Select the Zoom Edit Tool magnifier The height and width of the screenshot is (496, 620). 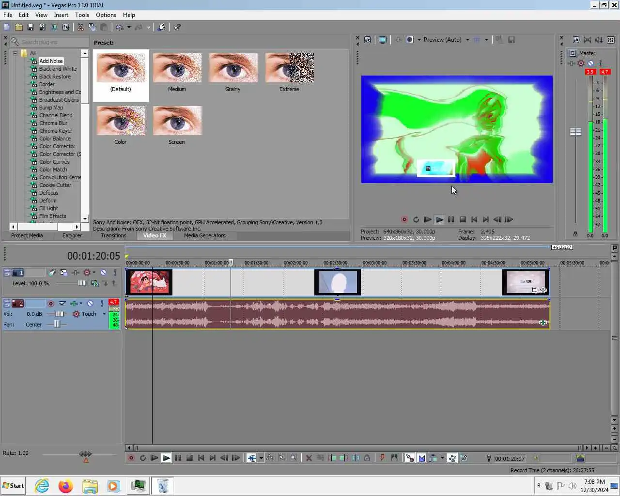(x=294, y=458)
